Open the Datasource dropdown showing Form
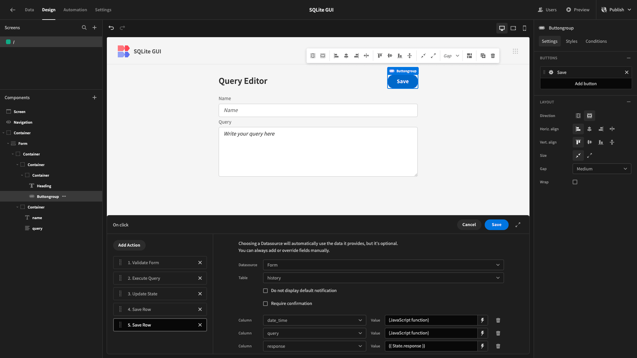637x358 pixels. tap(383, 265)
